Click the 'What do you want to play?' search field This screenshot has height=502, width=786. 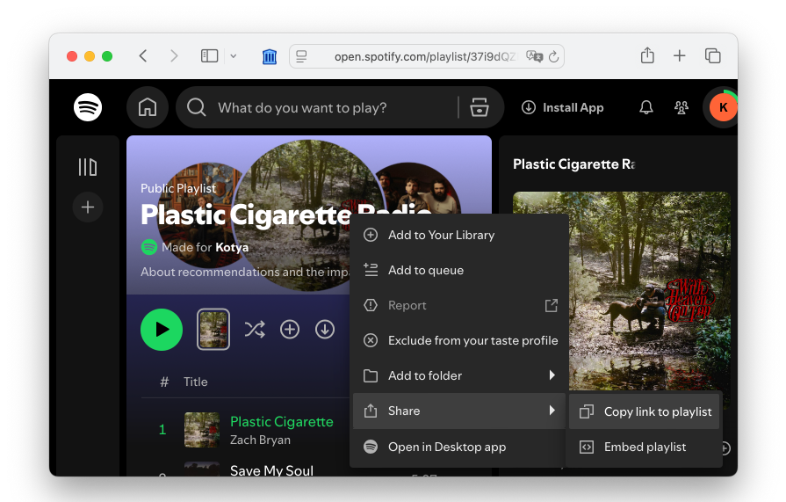point(302,107)
